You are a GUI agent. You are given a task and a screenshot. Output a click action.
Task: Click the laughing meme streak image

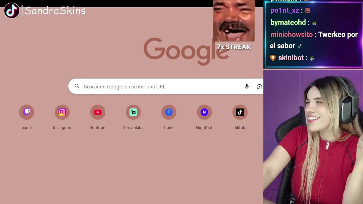pos(234,21)
